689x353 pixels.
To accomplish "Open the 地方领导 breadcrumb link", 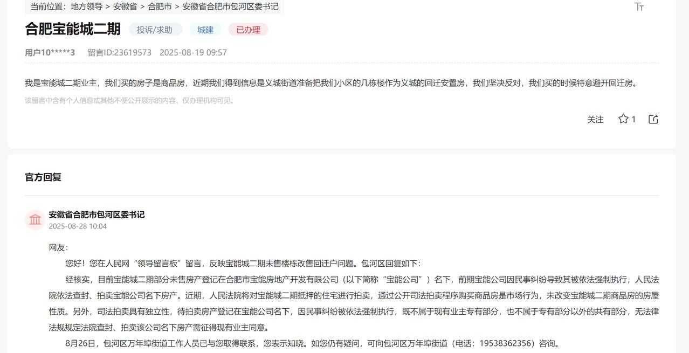I will 86,6.
